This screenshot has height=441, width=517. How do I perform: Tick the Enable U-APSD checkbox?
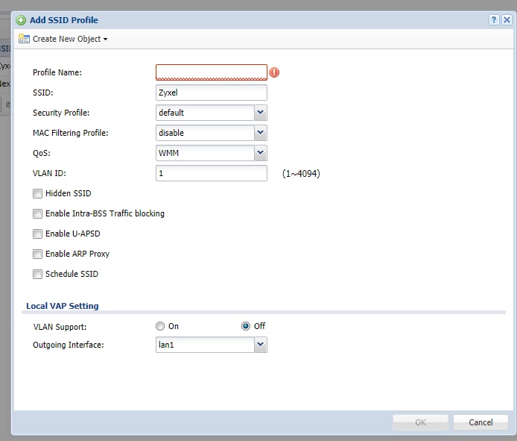click(37, 234)
